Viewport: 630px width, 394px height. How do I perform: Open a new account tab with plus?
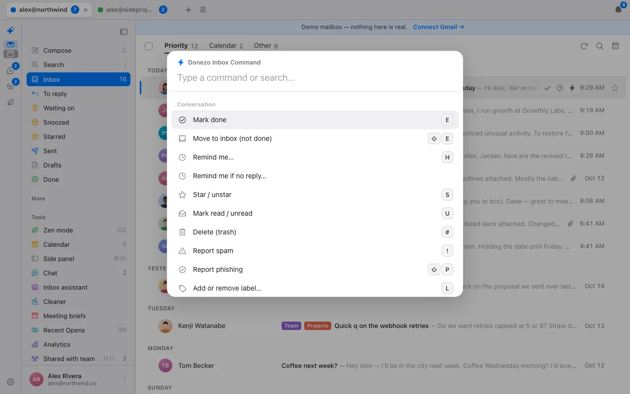[189, 10]
